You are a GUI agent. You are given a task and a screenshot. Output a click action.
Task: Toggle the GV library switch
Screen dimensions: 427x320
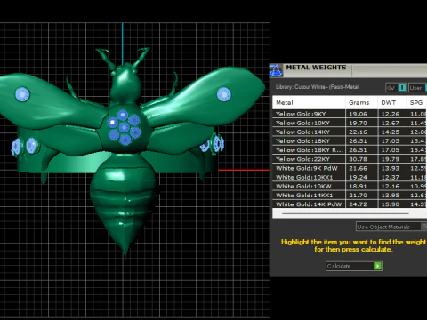tap(396, 88)
